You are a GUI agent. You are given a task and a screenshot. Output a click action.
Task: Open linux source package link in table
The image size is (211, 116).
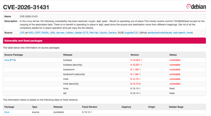pos(7,60)
